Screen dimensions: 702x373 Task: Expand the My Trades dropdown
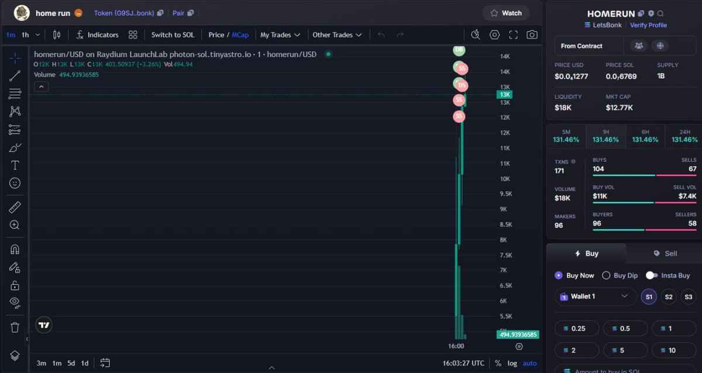[280, 35]
